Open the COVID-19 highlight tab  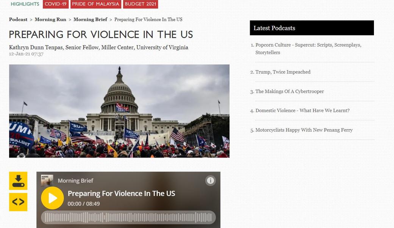coord(56,4)
